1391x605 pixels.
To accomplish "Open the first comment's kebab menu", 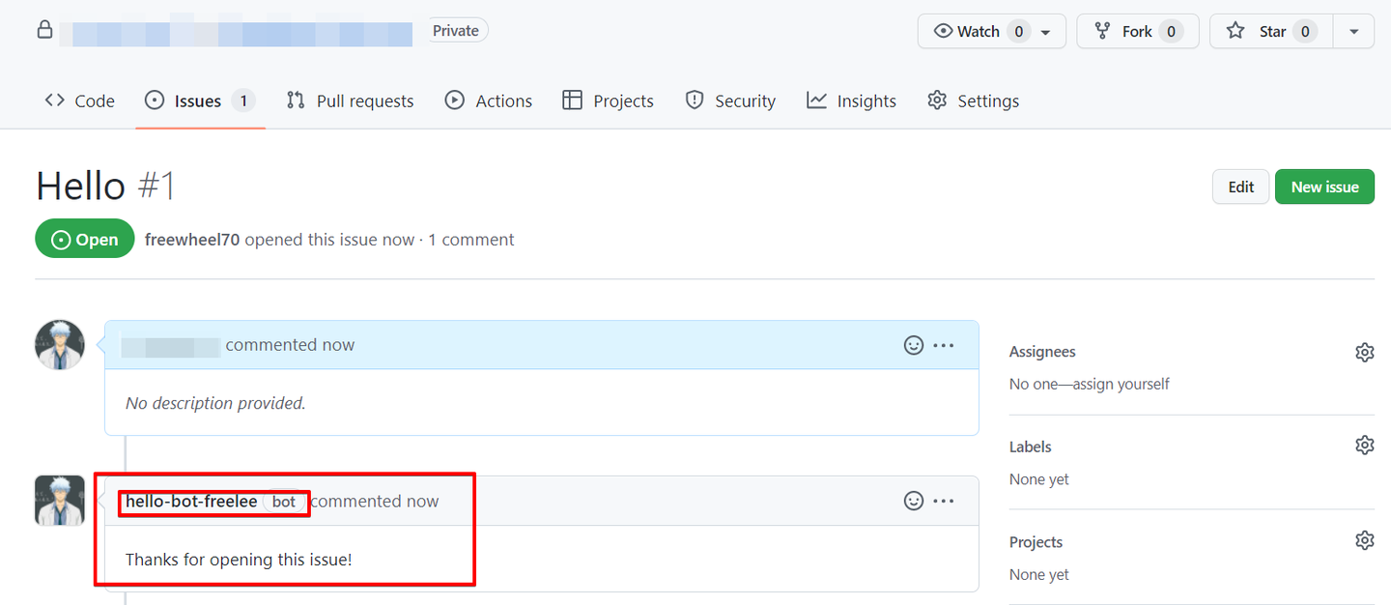I will click(944, 344).
